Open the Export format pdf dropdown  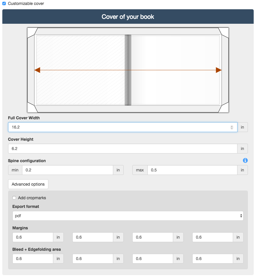click(128, 216)
